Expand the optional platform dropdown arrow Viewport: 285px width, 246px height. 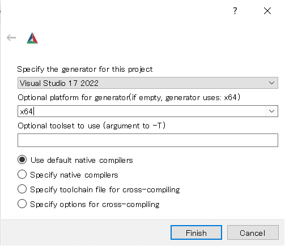[x=272, y=111]
